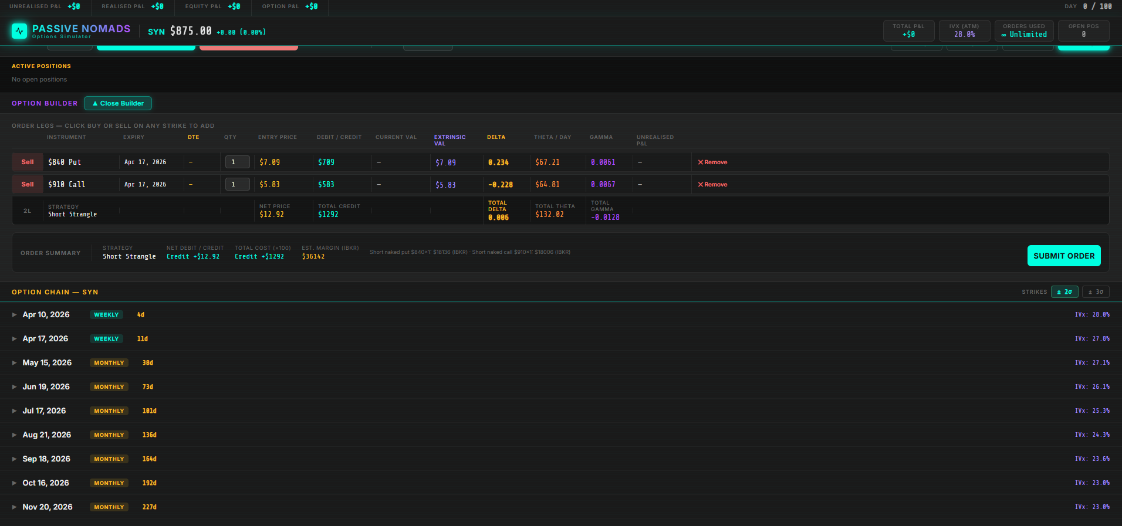Image resolution: width=1122 pixels, height=526 pixels.
Task: Click the WEEKLY badge on Apr 10
Action: [x=106, y=315]
